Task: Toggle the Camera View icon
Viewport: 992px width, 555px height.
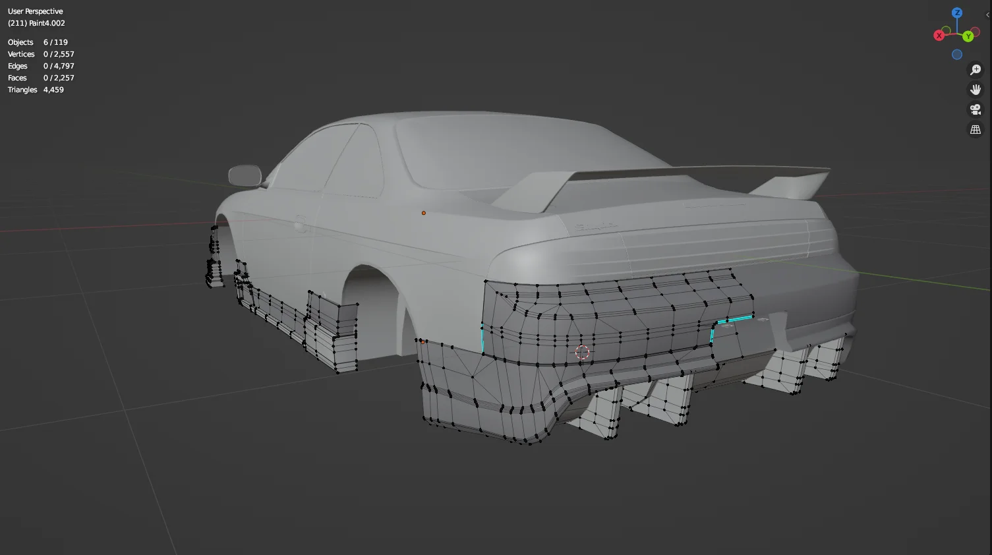Action: coord(976,109)
